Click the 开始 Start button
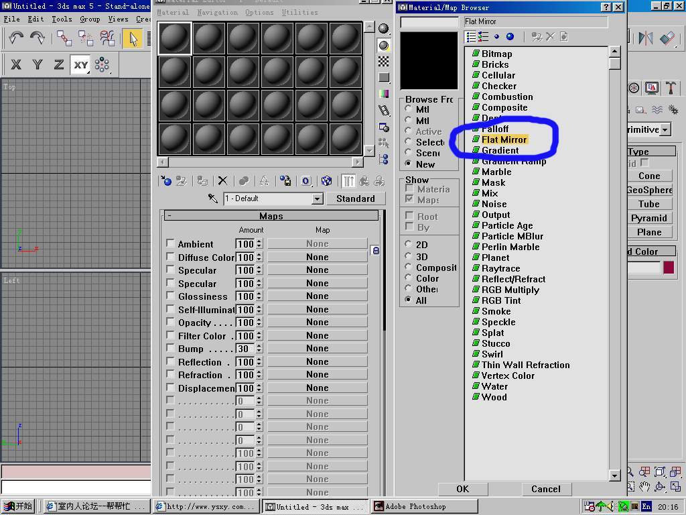The width and height of the screenshot is (686, 515). (18, 506)
